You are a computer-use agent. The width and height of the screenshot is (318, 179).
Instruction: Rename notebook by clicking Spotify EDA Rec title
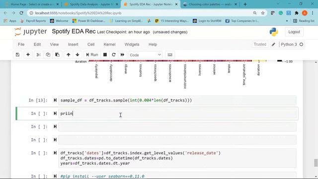[x=74, y=31]
